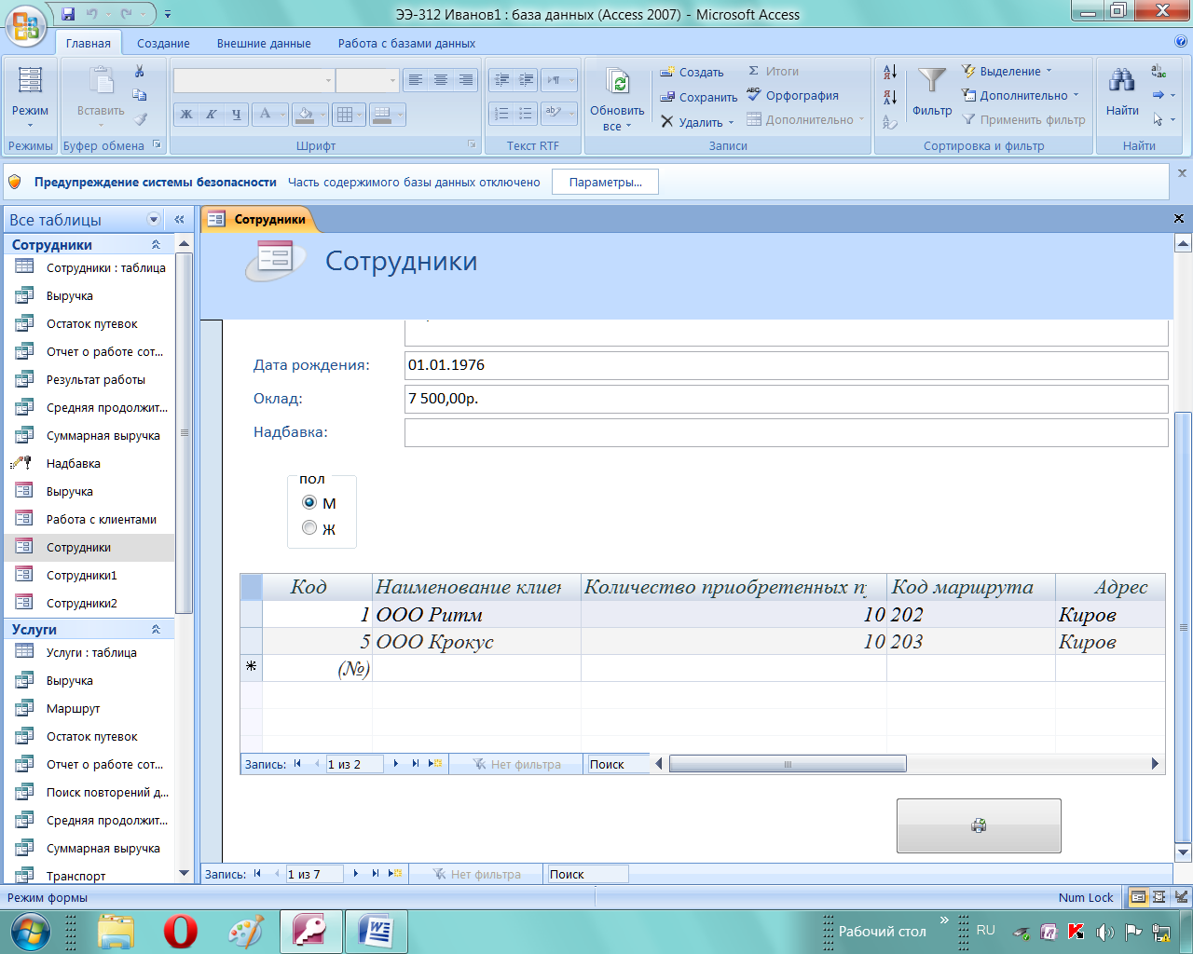Open the font name dropdown
The height and width of the screenshot is (954, 1193).
point(328,80)
